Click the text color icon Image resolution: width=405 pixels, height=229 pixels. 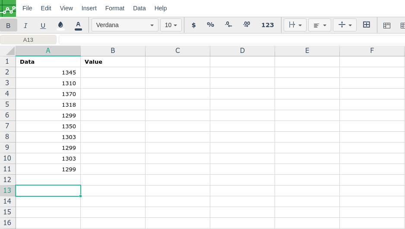78,25
